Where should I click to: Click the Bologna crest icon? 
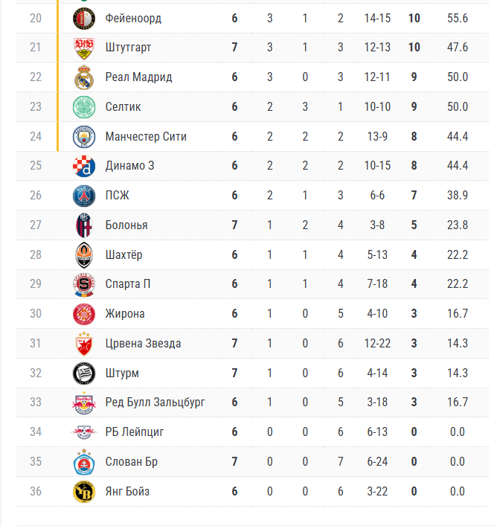coord(84,225)
